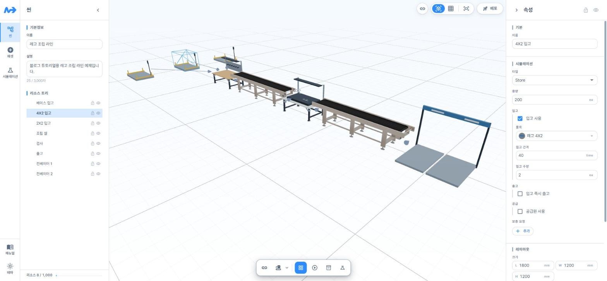Open the 씬 (Scene) sidebar section
Image resolution: width=607 pixels, height=281 pixels.
(10, 32)
